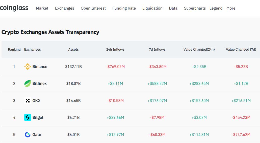Open the Bitget exchange link
The width and height of the screenshot is (260, 143).
(x=38, y=118)
